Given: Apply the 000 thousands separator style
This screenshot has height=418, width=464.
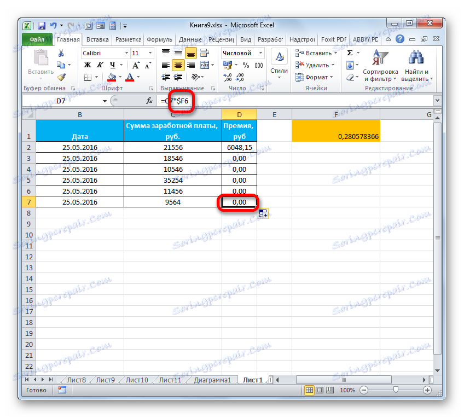Looking at the screenshot, I should 259,65.
